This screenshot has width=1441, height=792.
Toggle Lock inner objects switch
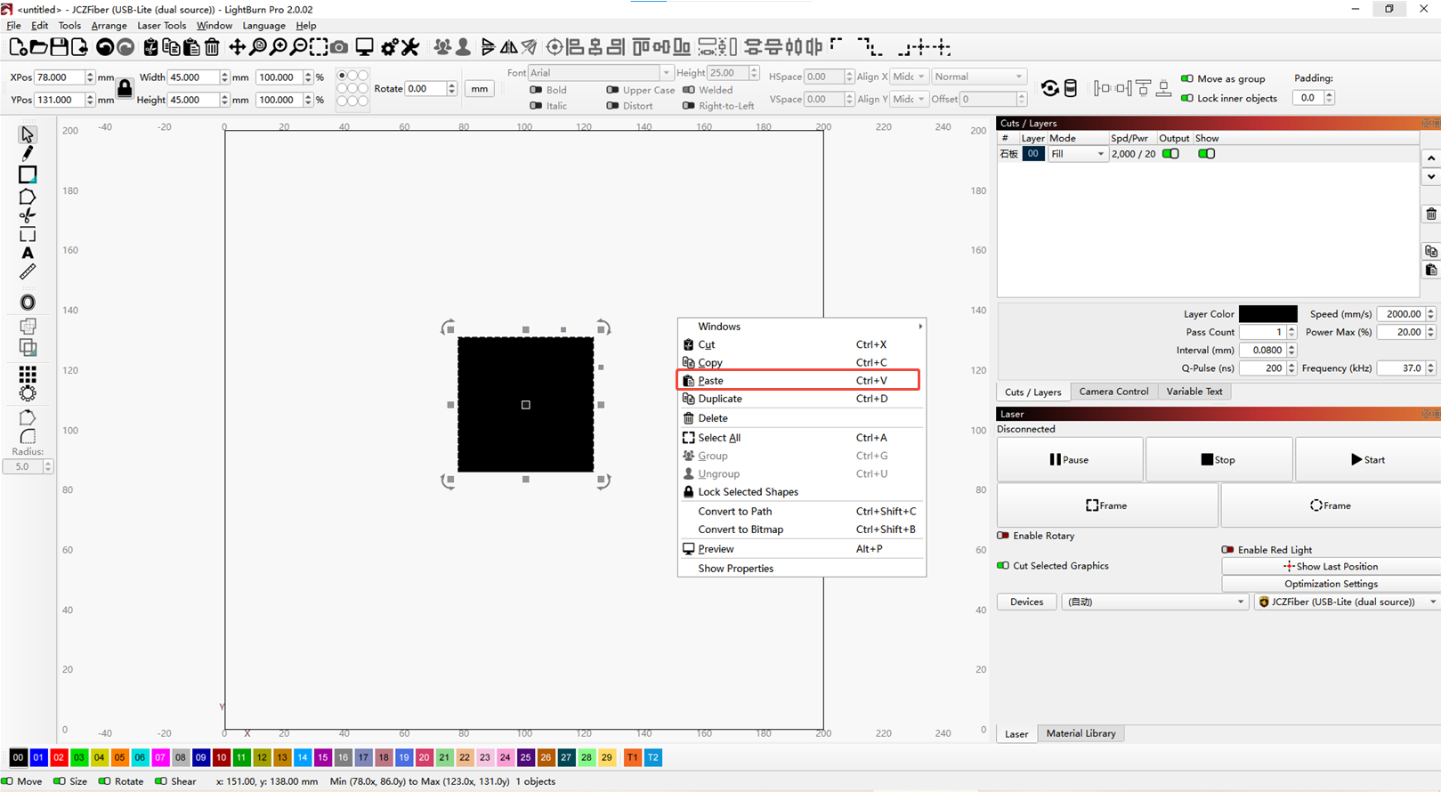pyautogui.click(x=1187, y=98)
